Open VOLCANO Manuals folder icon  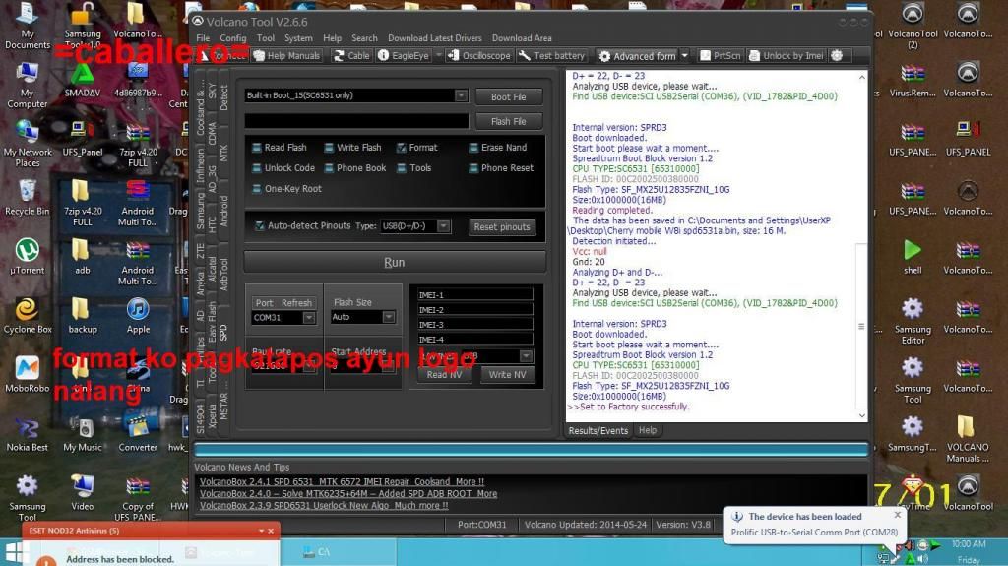(x=967, y=439)
